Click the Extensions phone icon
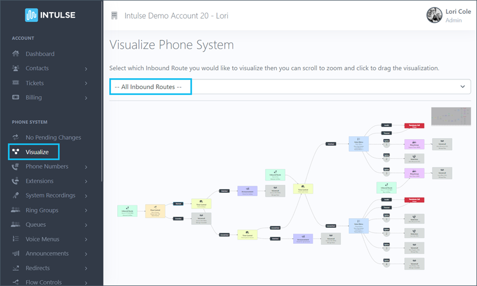Screen dimensions: 477x286 tap(15, 181)
